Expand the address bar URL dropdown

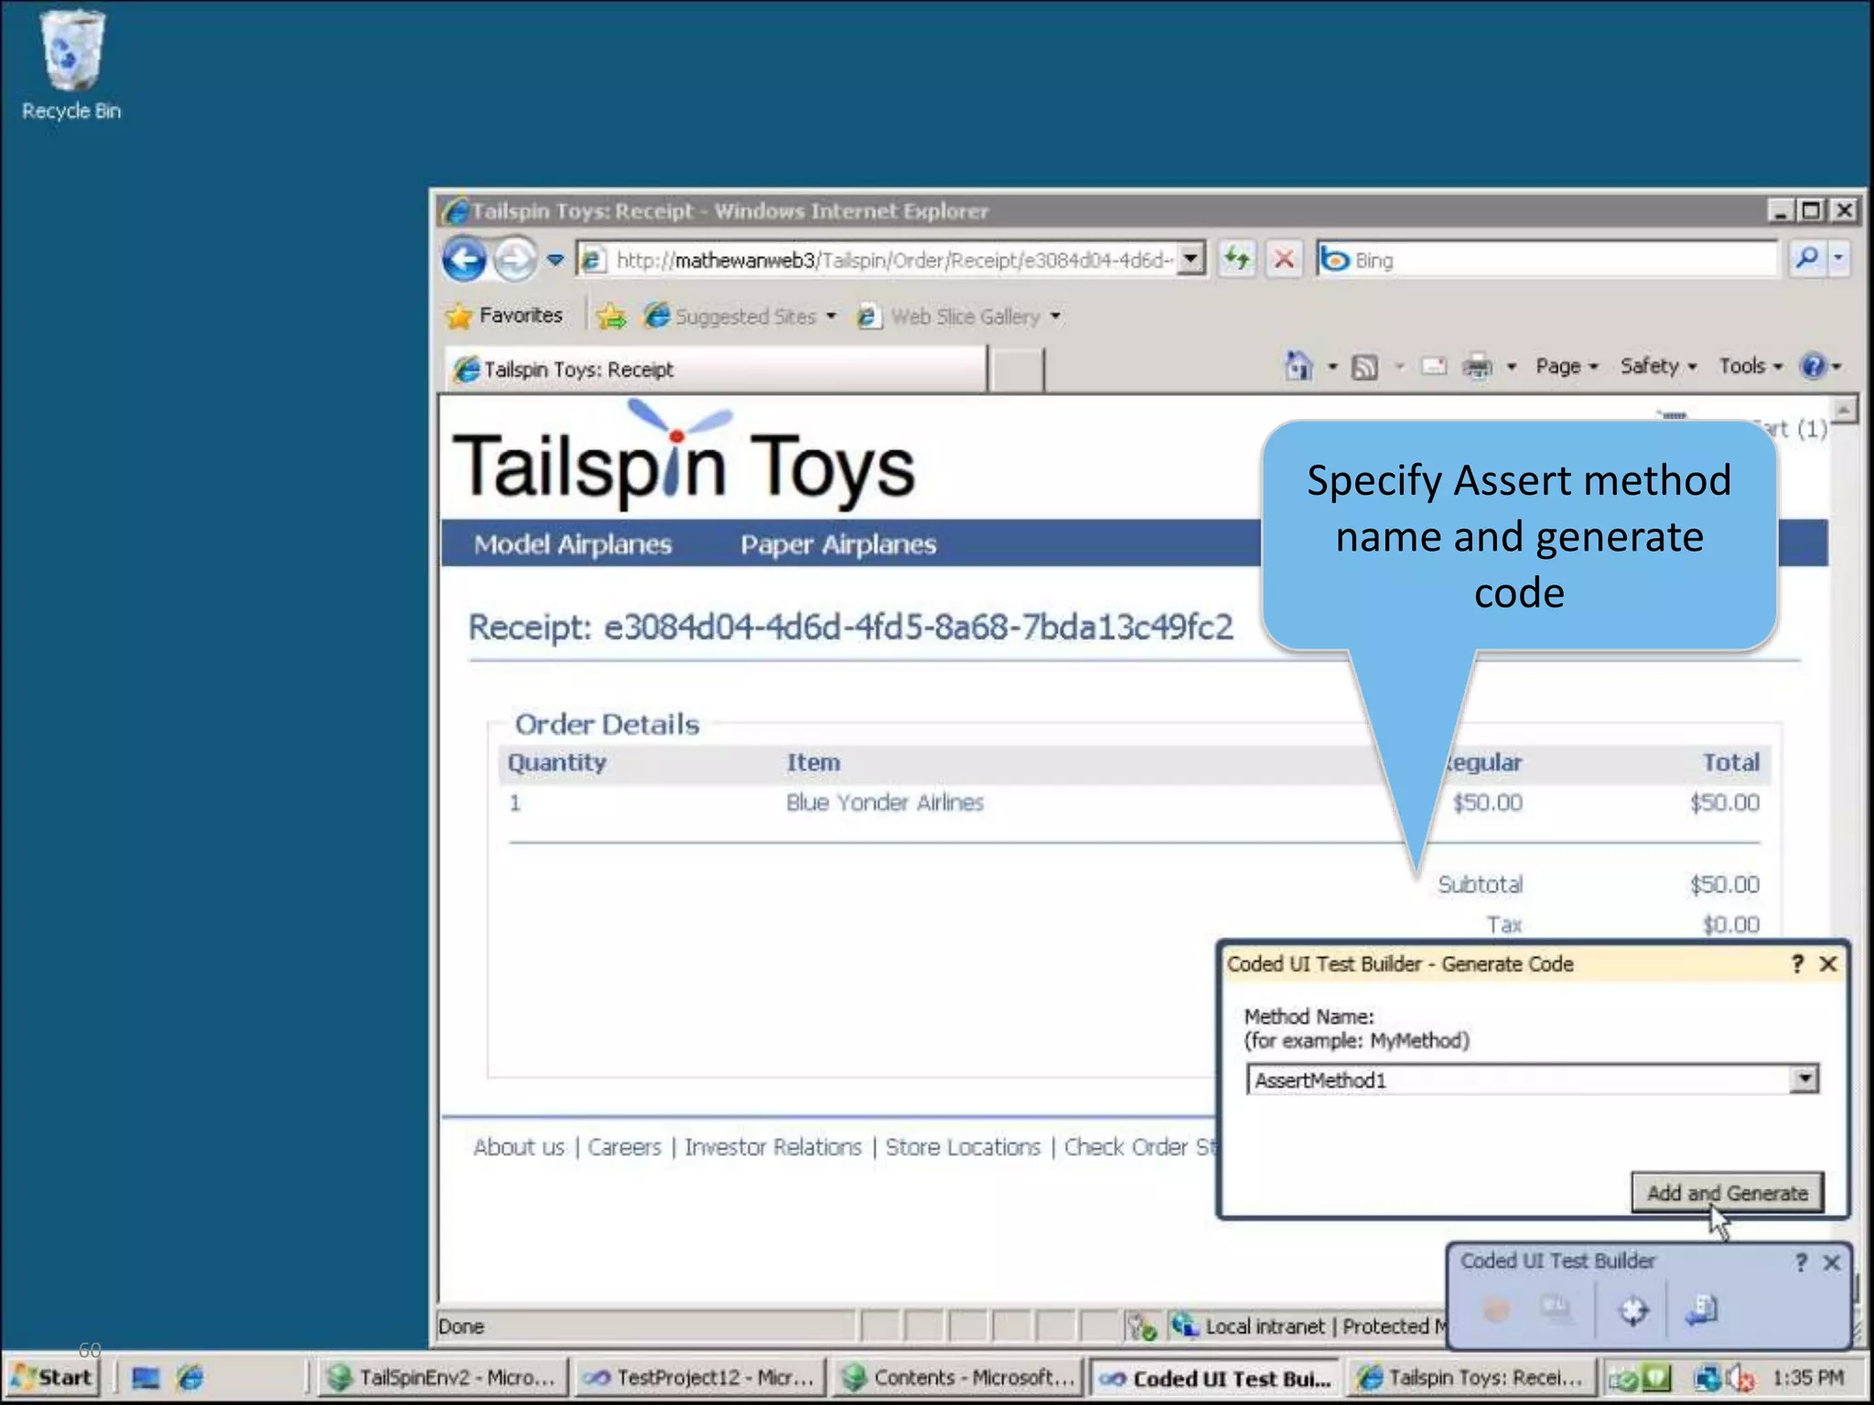click(1190, 260)
